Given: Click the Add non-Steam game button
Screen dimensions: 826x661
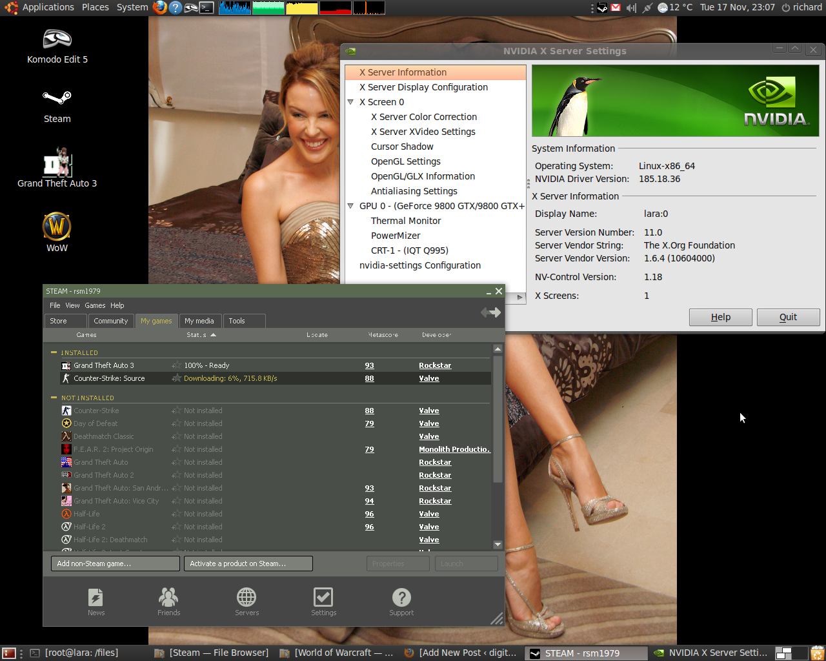Looking at the screenshot, I should click(116, 564).
